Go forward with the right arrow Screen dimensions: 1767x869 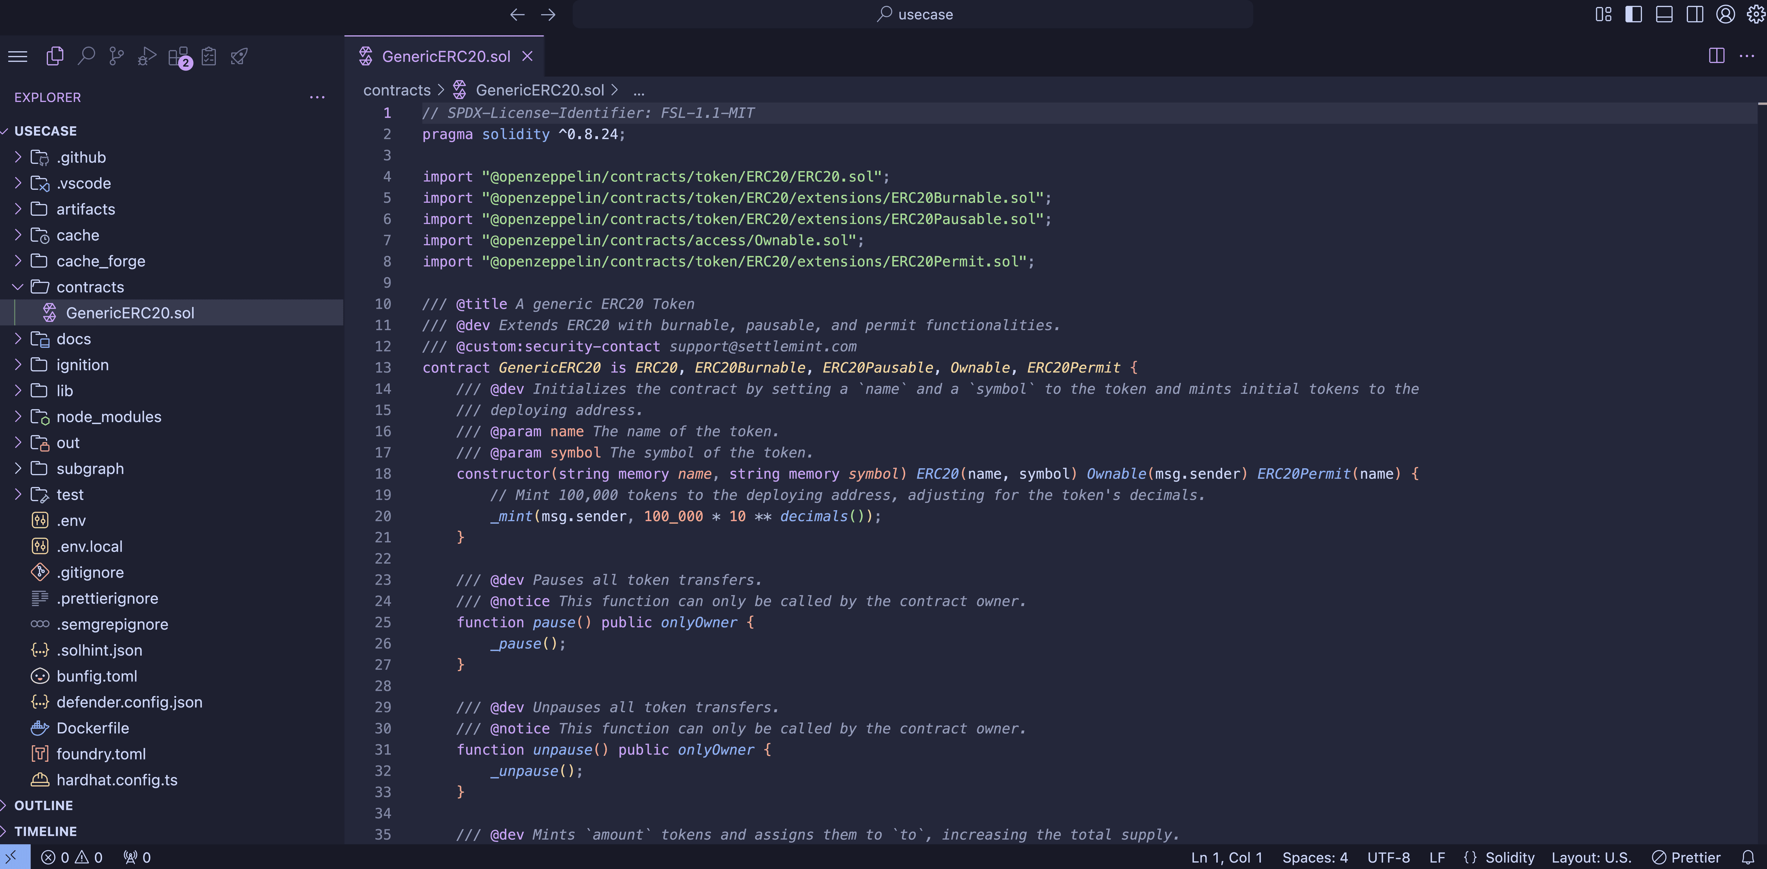[548, 14]
